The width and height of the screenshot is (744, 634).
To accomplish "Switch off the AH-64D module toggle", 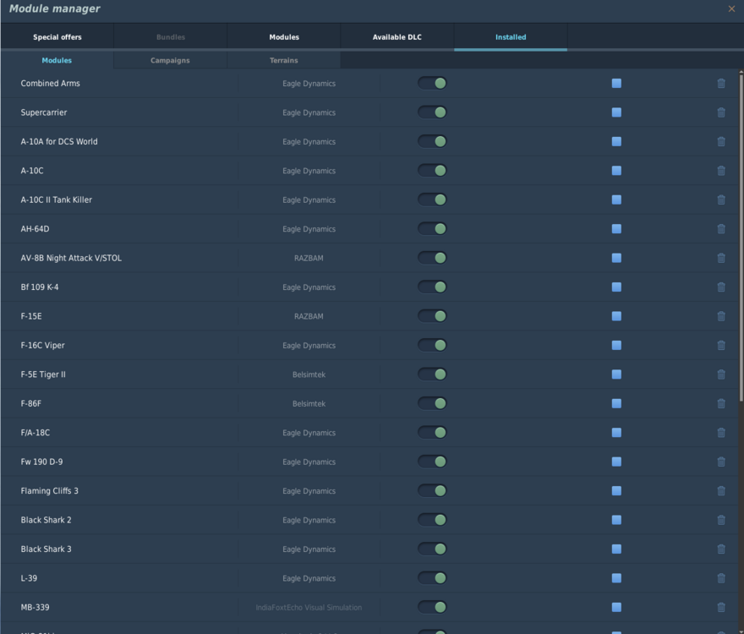I will tap(432, 229).
